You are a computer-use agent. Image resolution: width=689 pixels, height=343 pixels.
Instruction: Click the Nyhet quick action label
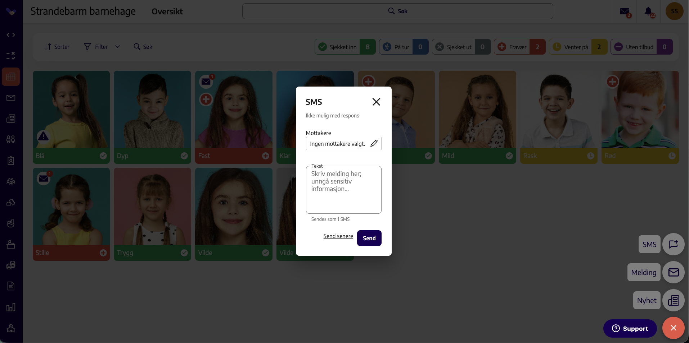coord(647,300)
